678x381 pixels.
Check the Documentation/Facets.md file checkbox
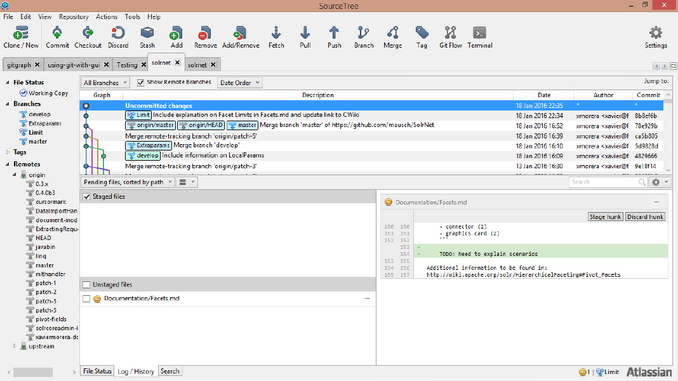(86, 298)
